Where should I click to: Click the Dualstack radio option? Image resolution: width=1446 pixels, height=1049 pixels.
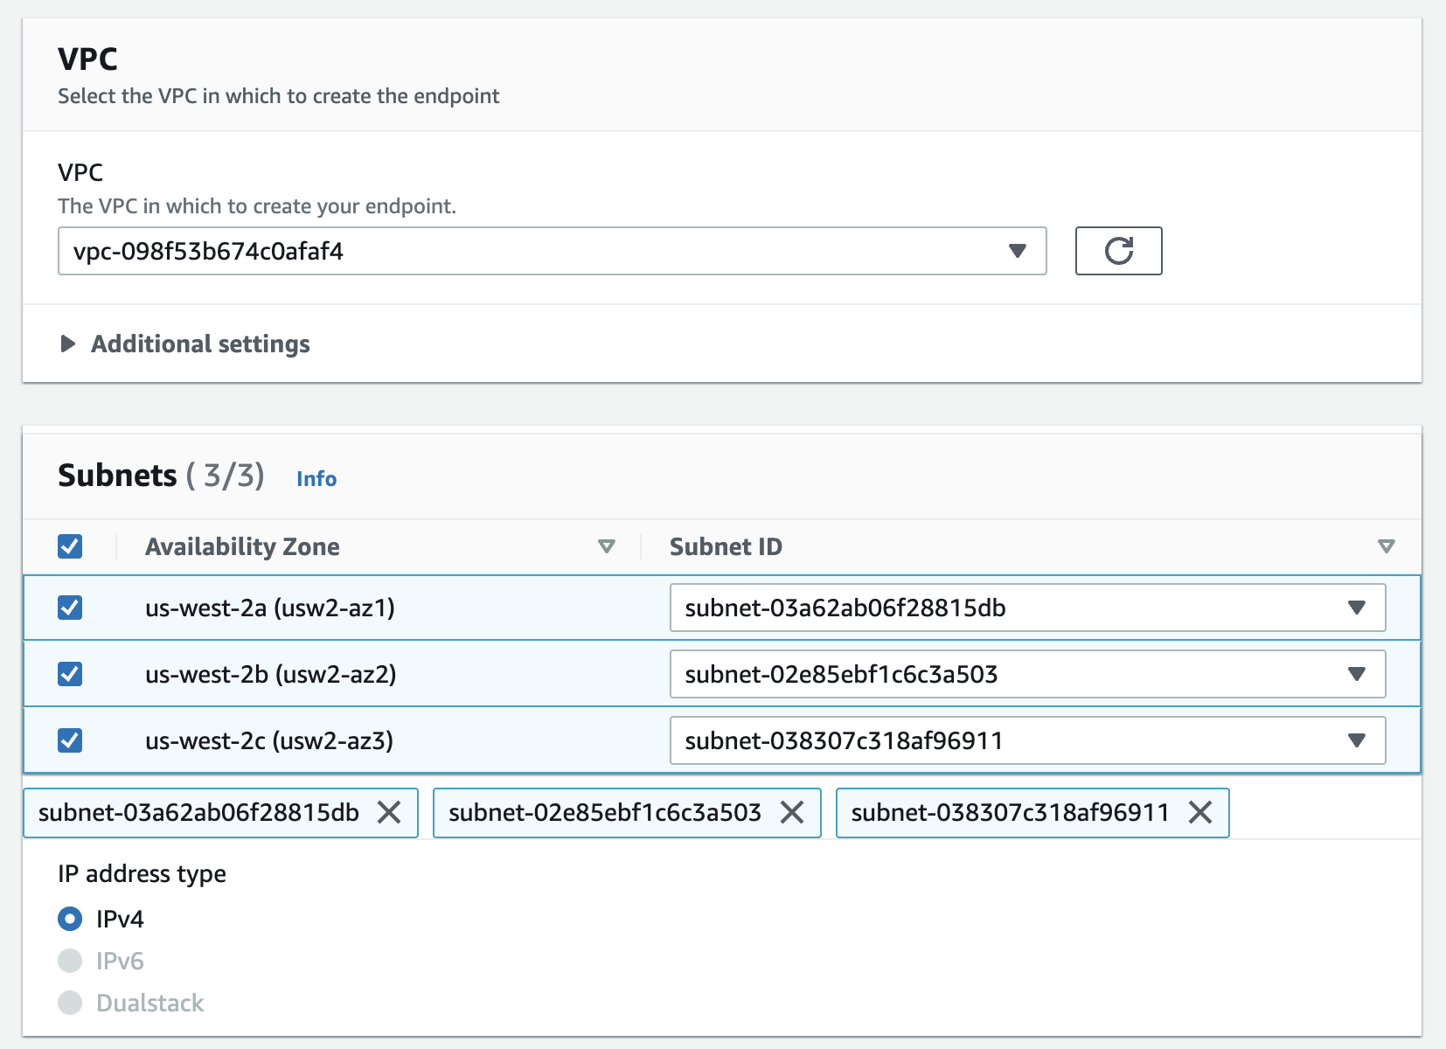69,1003
